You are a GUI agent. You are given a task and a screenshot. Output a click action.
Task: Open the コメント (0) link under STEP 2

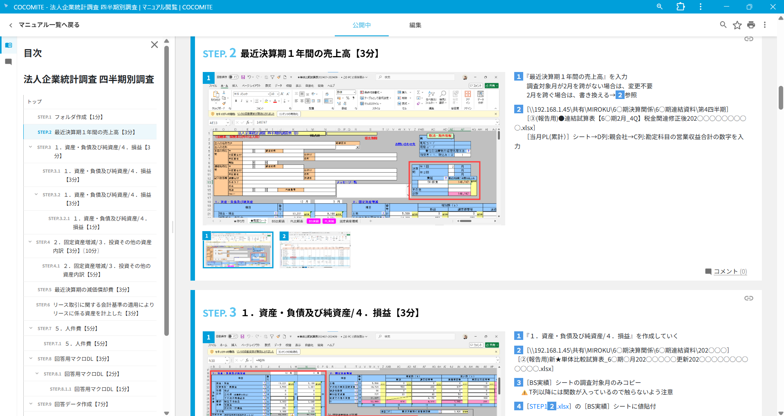730,271
